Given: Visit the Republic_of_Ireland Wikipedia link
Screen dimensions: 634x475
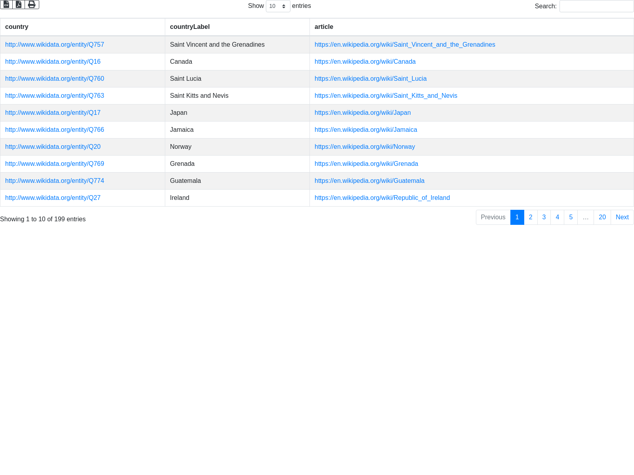Looking at the screenshot, I should [x=382, y=198].
